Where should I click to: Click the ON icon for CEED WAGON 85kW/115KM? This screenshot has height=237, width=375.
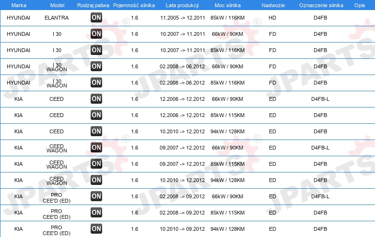click(96, 163)
